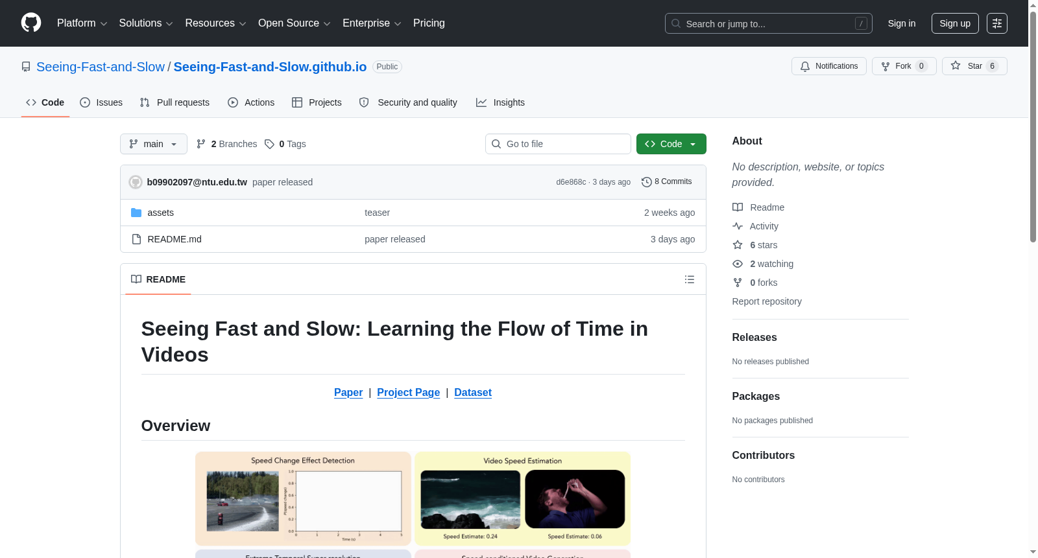Open the Pull requests tab

175,102
